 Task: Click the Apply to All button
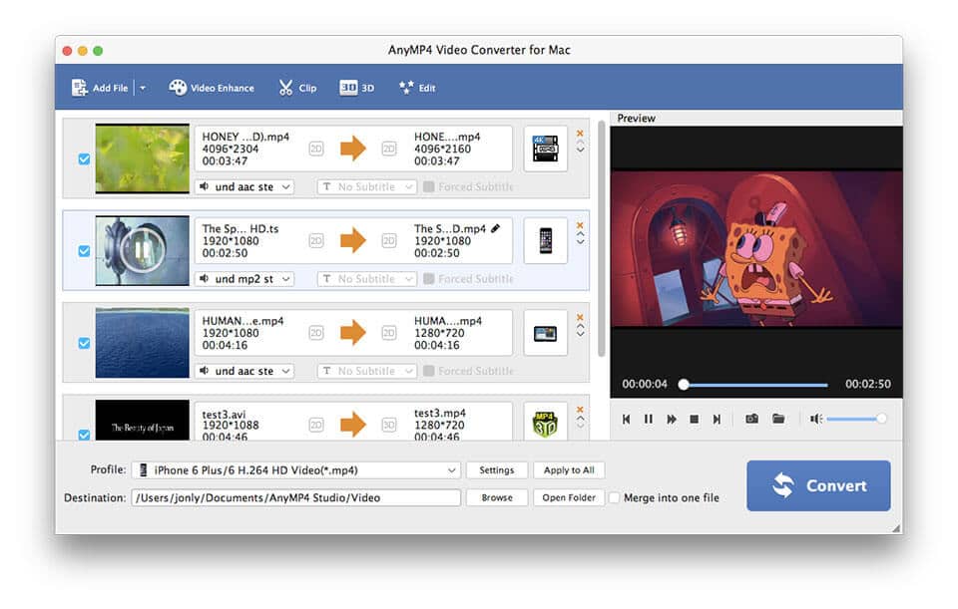pos(569,470)
